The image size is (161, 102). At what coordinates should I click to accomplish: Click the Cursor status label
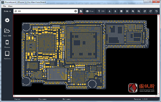tap(18, 99)
